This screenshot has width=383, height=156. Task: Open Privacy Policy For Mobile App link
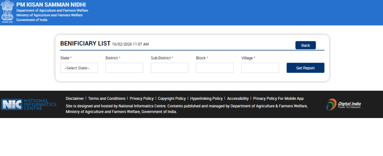click(278, 98)
